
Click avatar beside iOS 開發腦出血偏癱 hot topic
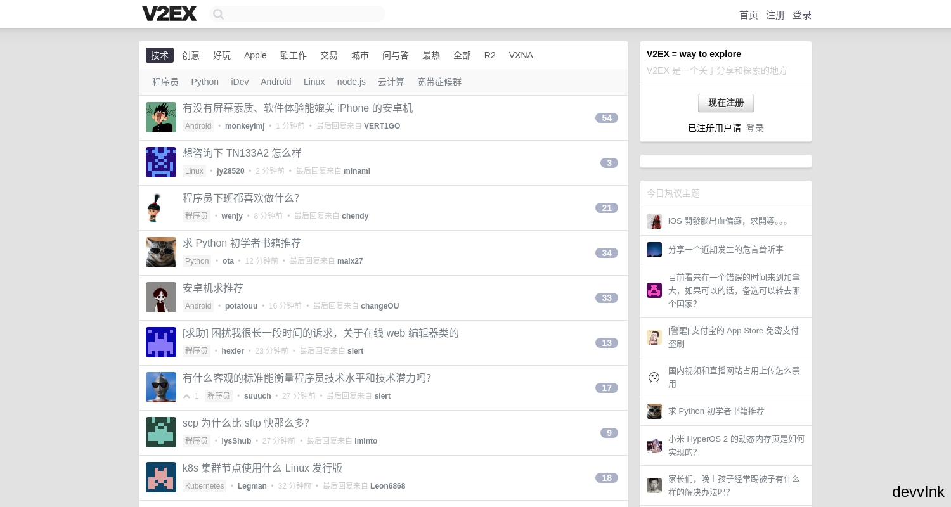654,221
